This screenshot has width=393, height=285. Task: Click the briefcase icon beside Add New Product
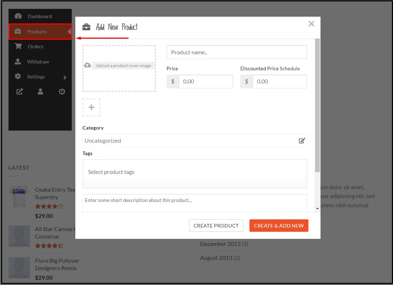point(86,27)
